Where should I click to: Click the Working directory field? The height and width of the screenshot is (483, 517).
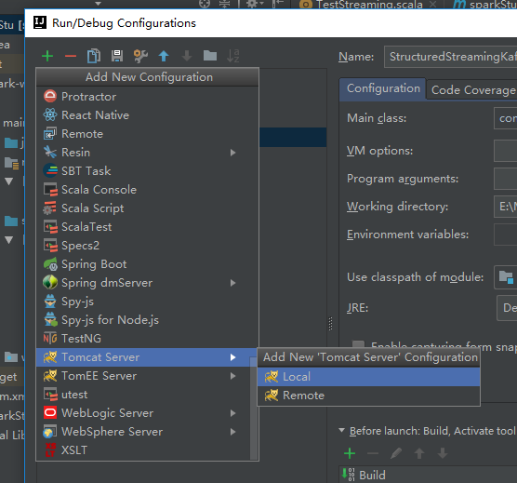pyautogui.click(x=506, y=207)
